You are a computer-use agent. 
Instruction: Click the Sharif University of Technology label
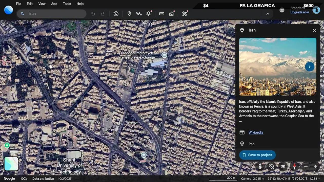[69, 166]
